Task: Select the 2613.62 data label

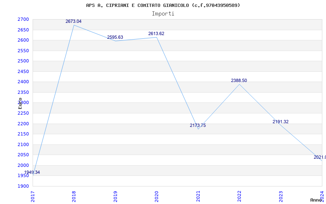Action: [156, 34]
